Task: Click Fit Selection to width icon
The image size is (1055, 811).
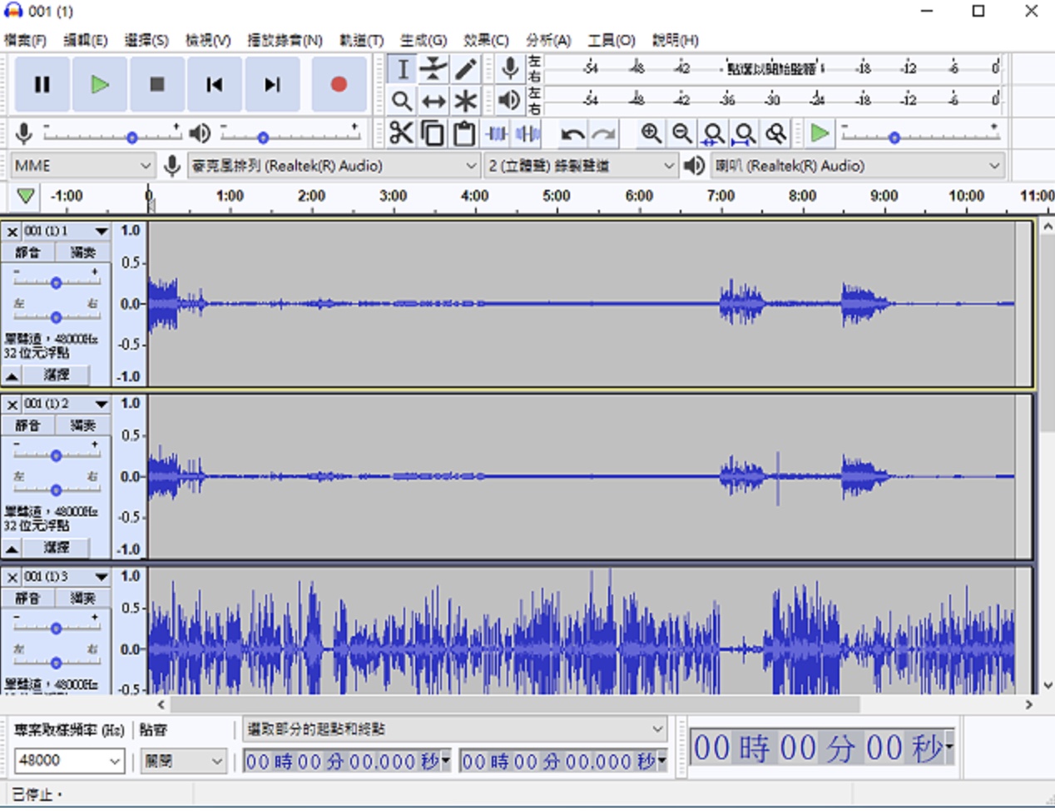Action: 713,133
